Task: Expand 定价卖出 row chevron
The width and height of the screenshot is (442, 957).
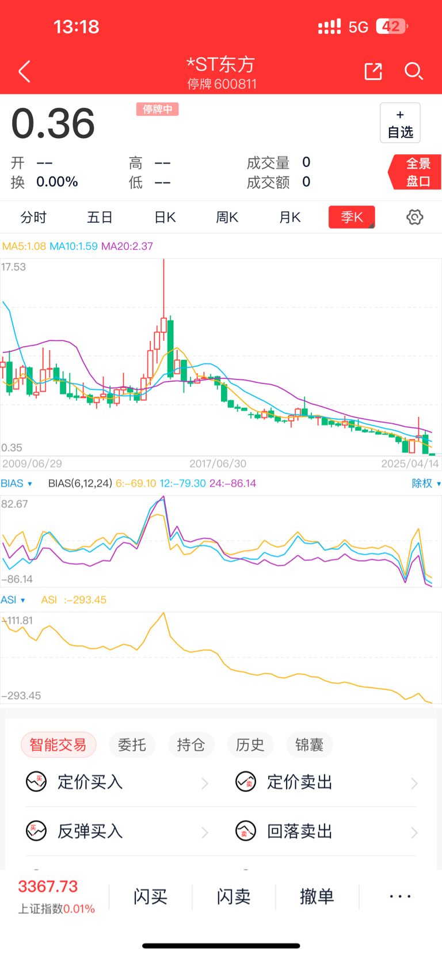Action: [x=414, y=783]
